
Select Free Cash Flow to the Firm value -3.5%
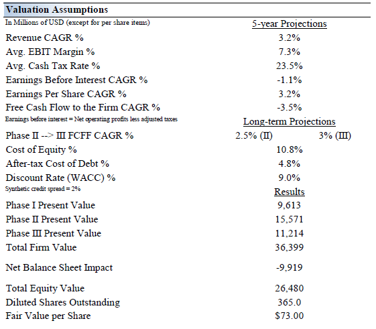tap(289, 107)
